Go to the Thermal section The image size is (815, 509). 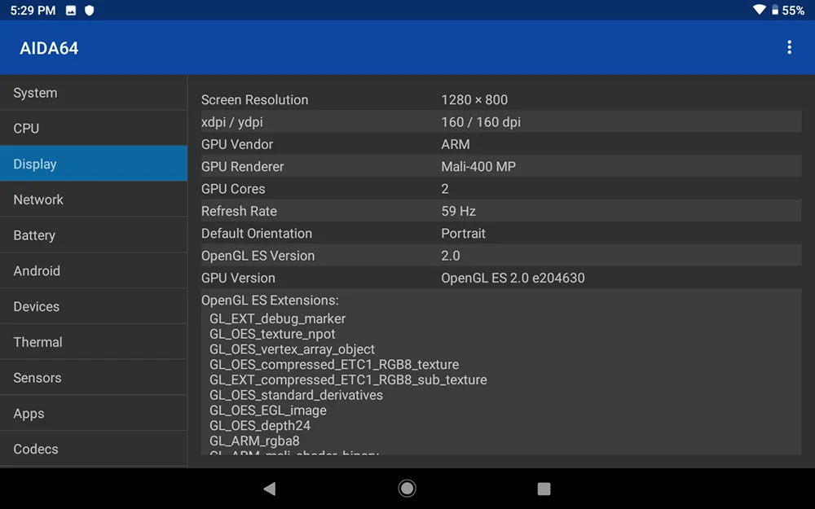(94, 342)
